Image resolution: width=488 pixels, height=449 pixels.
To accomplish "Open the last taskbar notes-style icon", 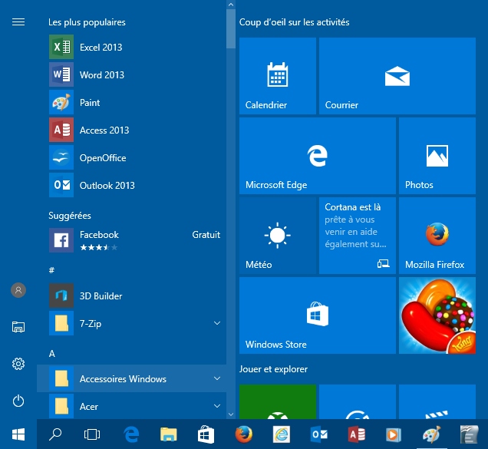I will point(469,434).
